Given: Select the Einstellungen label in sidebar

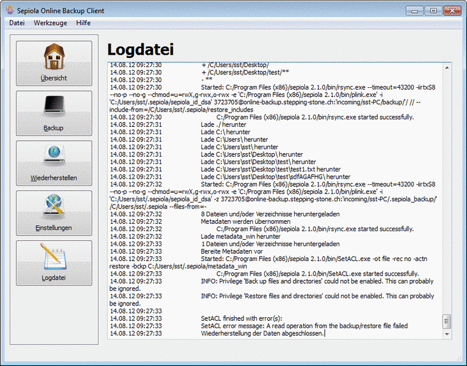Looking at the screenshot, I should click(54, 228).
